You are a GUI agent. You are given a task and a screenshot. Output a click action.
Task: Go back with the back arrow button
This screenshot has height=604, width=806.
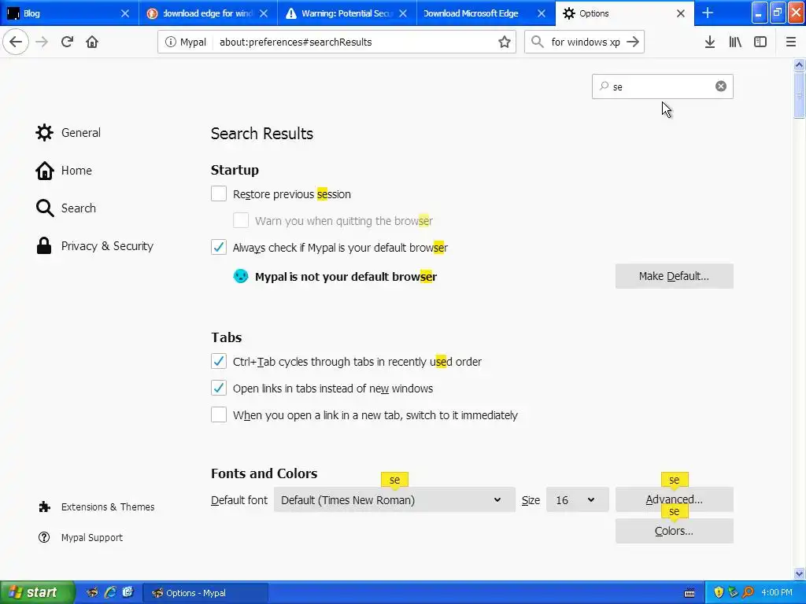(16, 42)
